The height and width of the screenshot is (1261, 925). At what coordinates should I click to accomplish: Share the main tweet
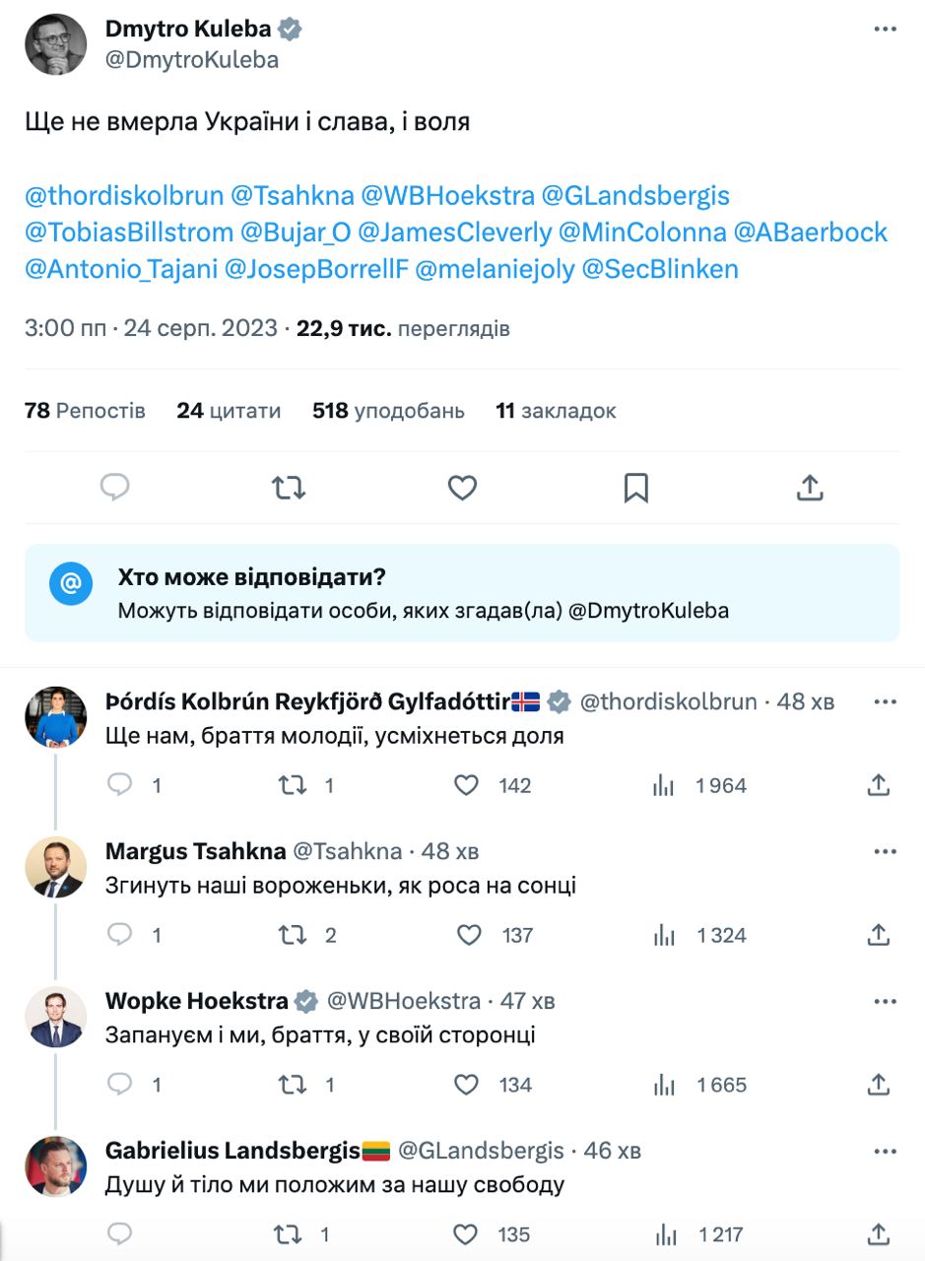(809, 487)
